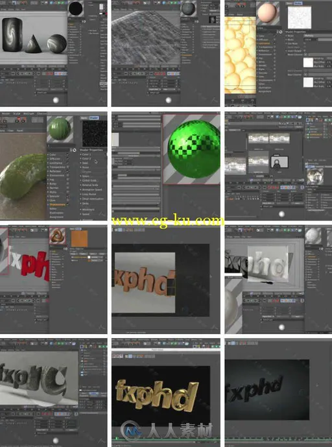This screenshot has width=332, height=447.
Task: Select highlighted Luminance channel in egg-material
Action: click(264, 43)
